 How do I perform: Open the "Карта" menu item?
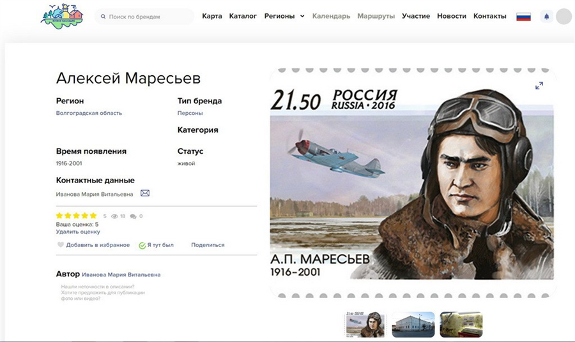point(212,16)
